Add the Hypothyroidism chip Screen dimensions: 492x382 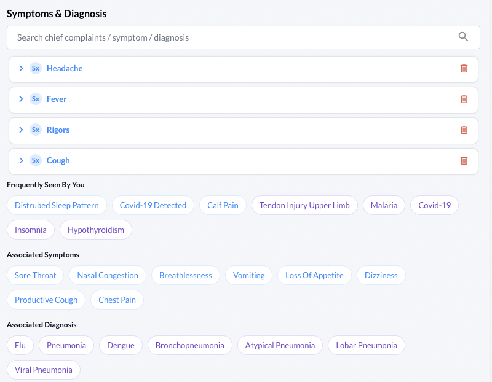coord(96,230)
